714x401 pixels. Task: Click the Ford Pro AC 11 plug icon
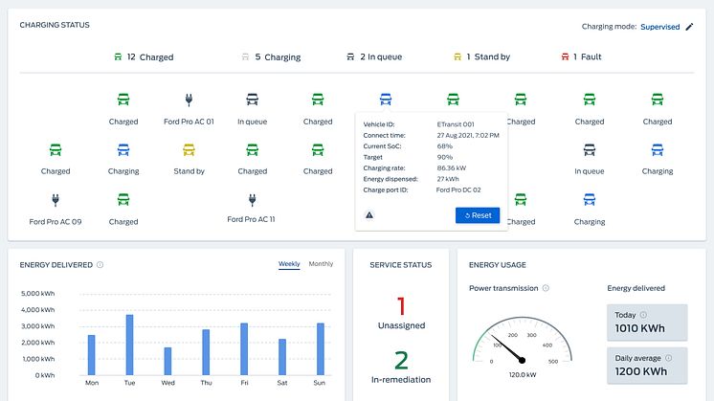coord(253,200)
